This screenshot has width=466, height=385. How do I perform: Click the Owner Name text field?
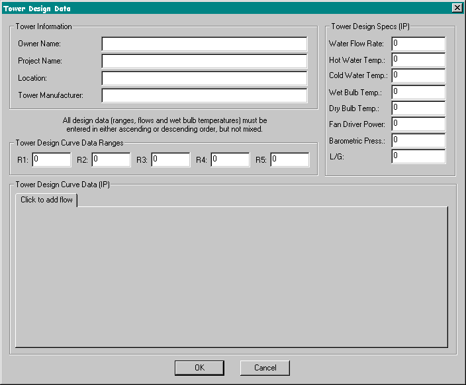coord(204,44)
